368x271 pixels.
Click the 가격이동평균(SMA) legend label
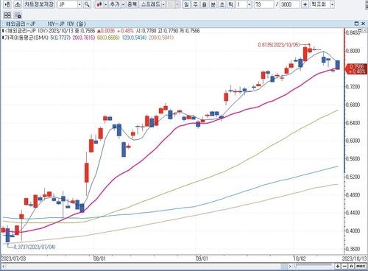[26, 38]
